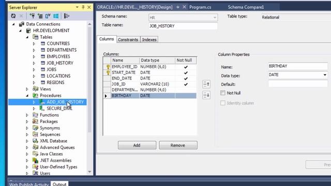Screen dimensions: 331x186
Task: Click the Packages folder icon
Action: pos(35,121)
